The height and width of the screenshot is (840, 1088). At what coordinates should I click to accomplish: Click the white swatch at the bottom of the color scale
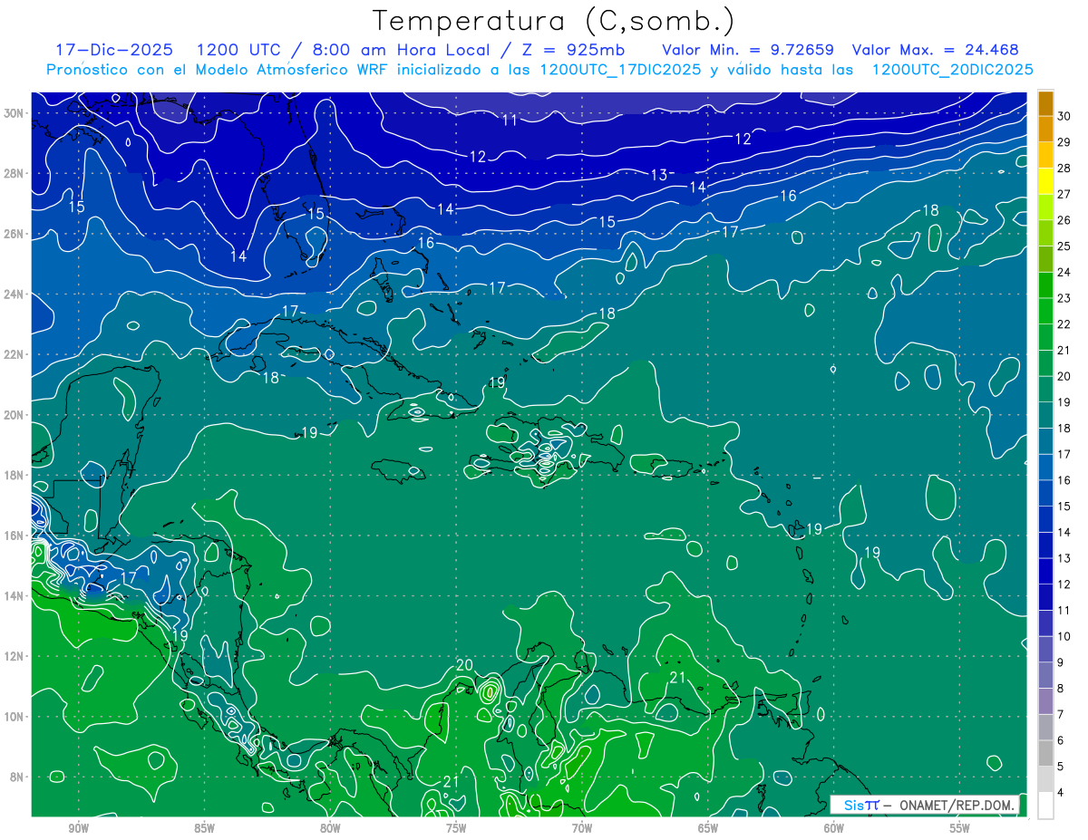click(x=1046, y=806)
